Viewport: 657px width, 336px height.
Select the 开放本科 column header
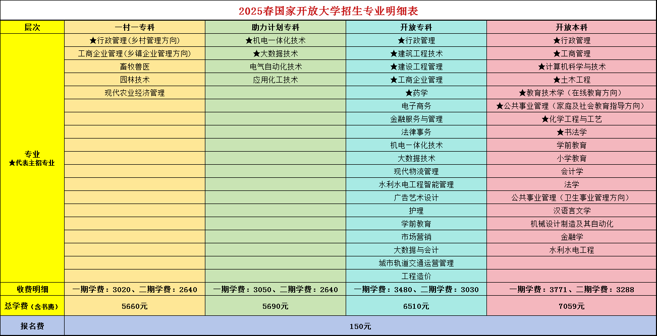click(x=572, y=27)
